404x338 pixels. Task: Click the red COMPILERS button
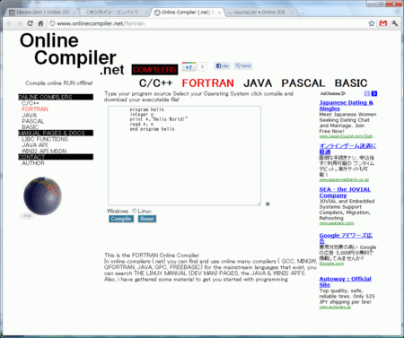point(154,70)
